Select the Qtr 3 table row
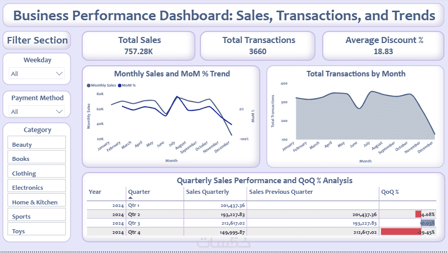This screenshot has width=448, height=253. click(261, 223)
